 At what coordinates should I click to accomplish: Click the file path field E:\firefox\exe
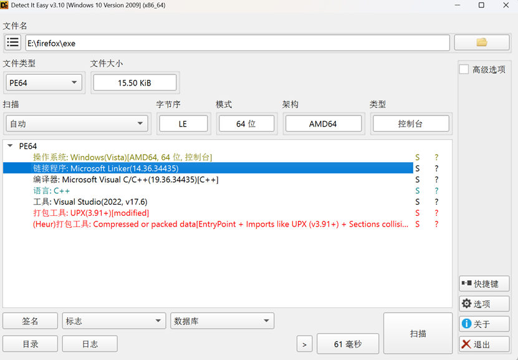coord(237,43)
